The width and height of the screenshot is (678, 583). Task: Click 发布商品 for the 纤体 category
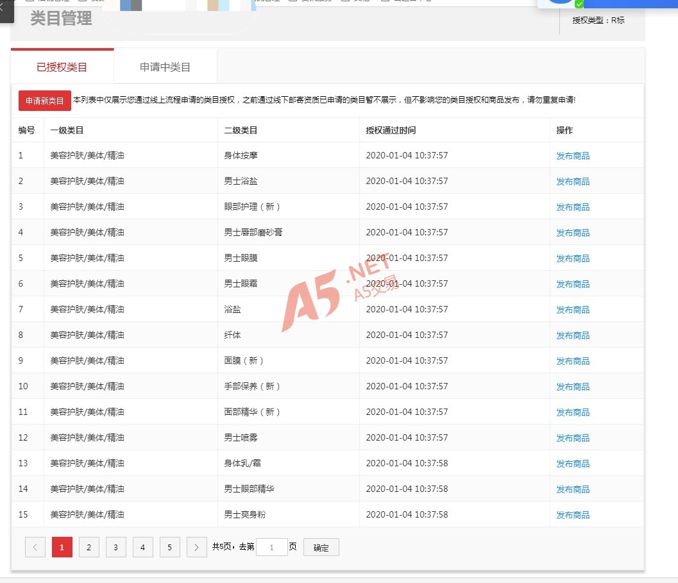click(x=572, y=335)
